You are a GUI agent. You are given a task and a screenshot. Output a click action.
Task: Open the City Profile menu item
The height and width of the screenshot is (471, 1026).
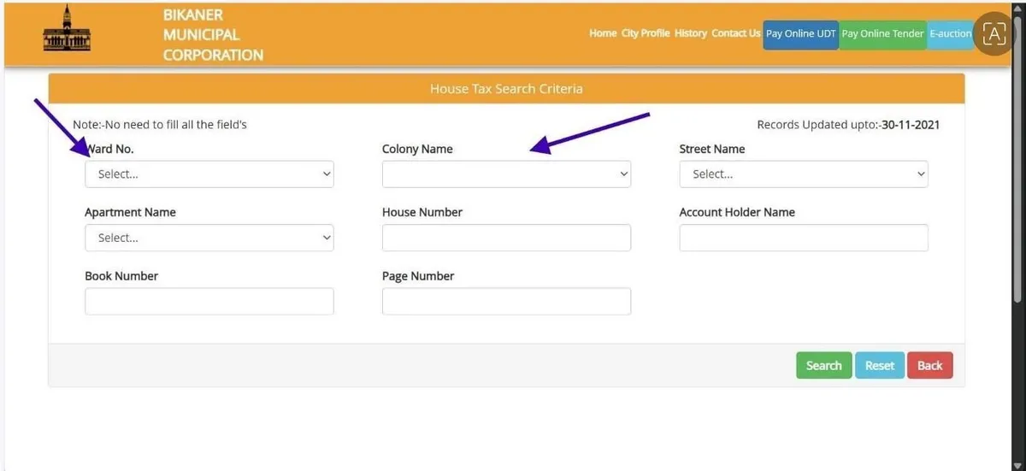point(646,33)
